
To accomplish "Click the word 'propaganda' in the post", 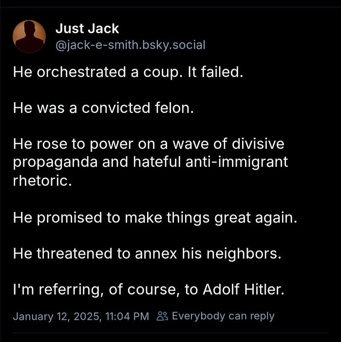I will pyautogui.click(x=55, y=162).
